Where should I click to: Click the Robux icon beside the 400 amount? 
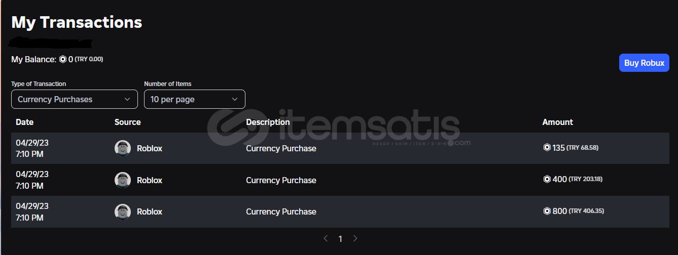coord(547,179)
